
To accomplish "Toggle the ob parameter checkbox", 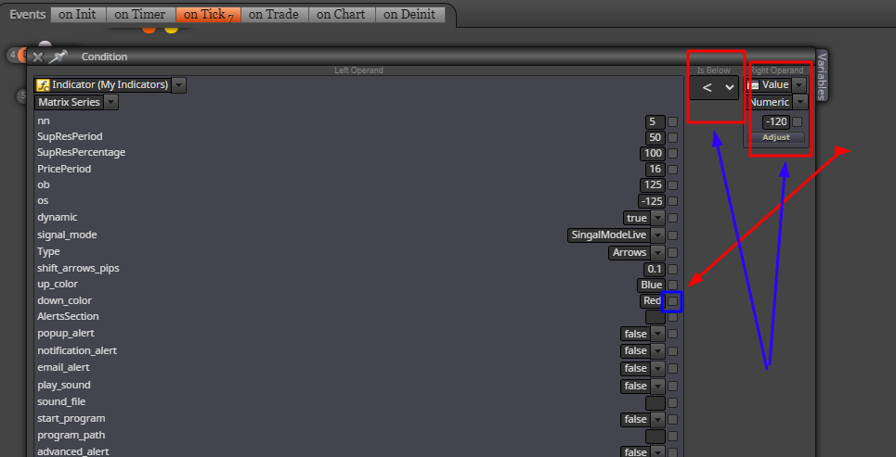I will (672, 185).
